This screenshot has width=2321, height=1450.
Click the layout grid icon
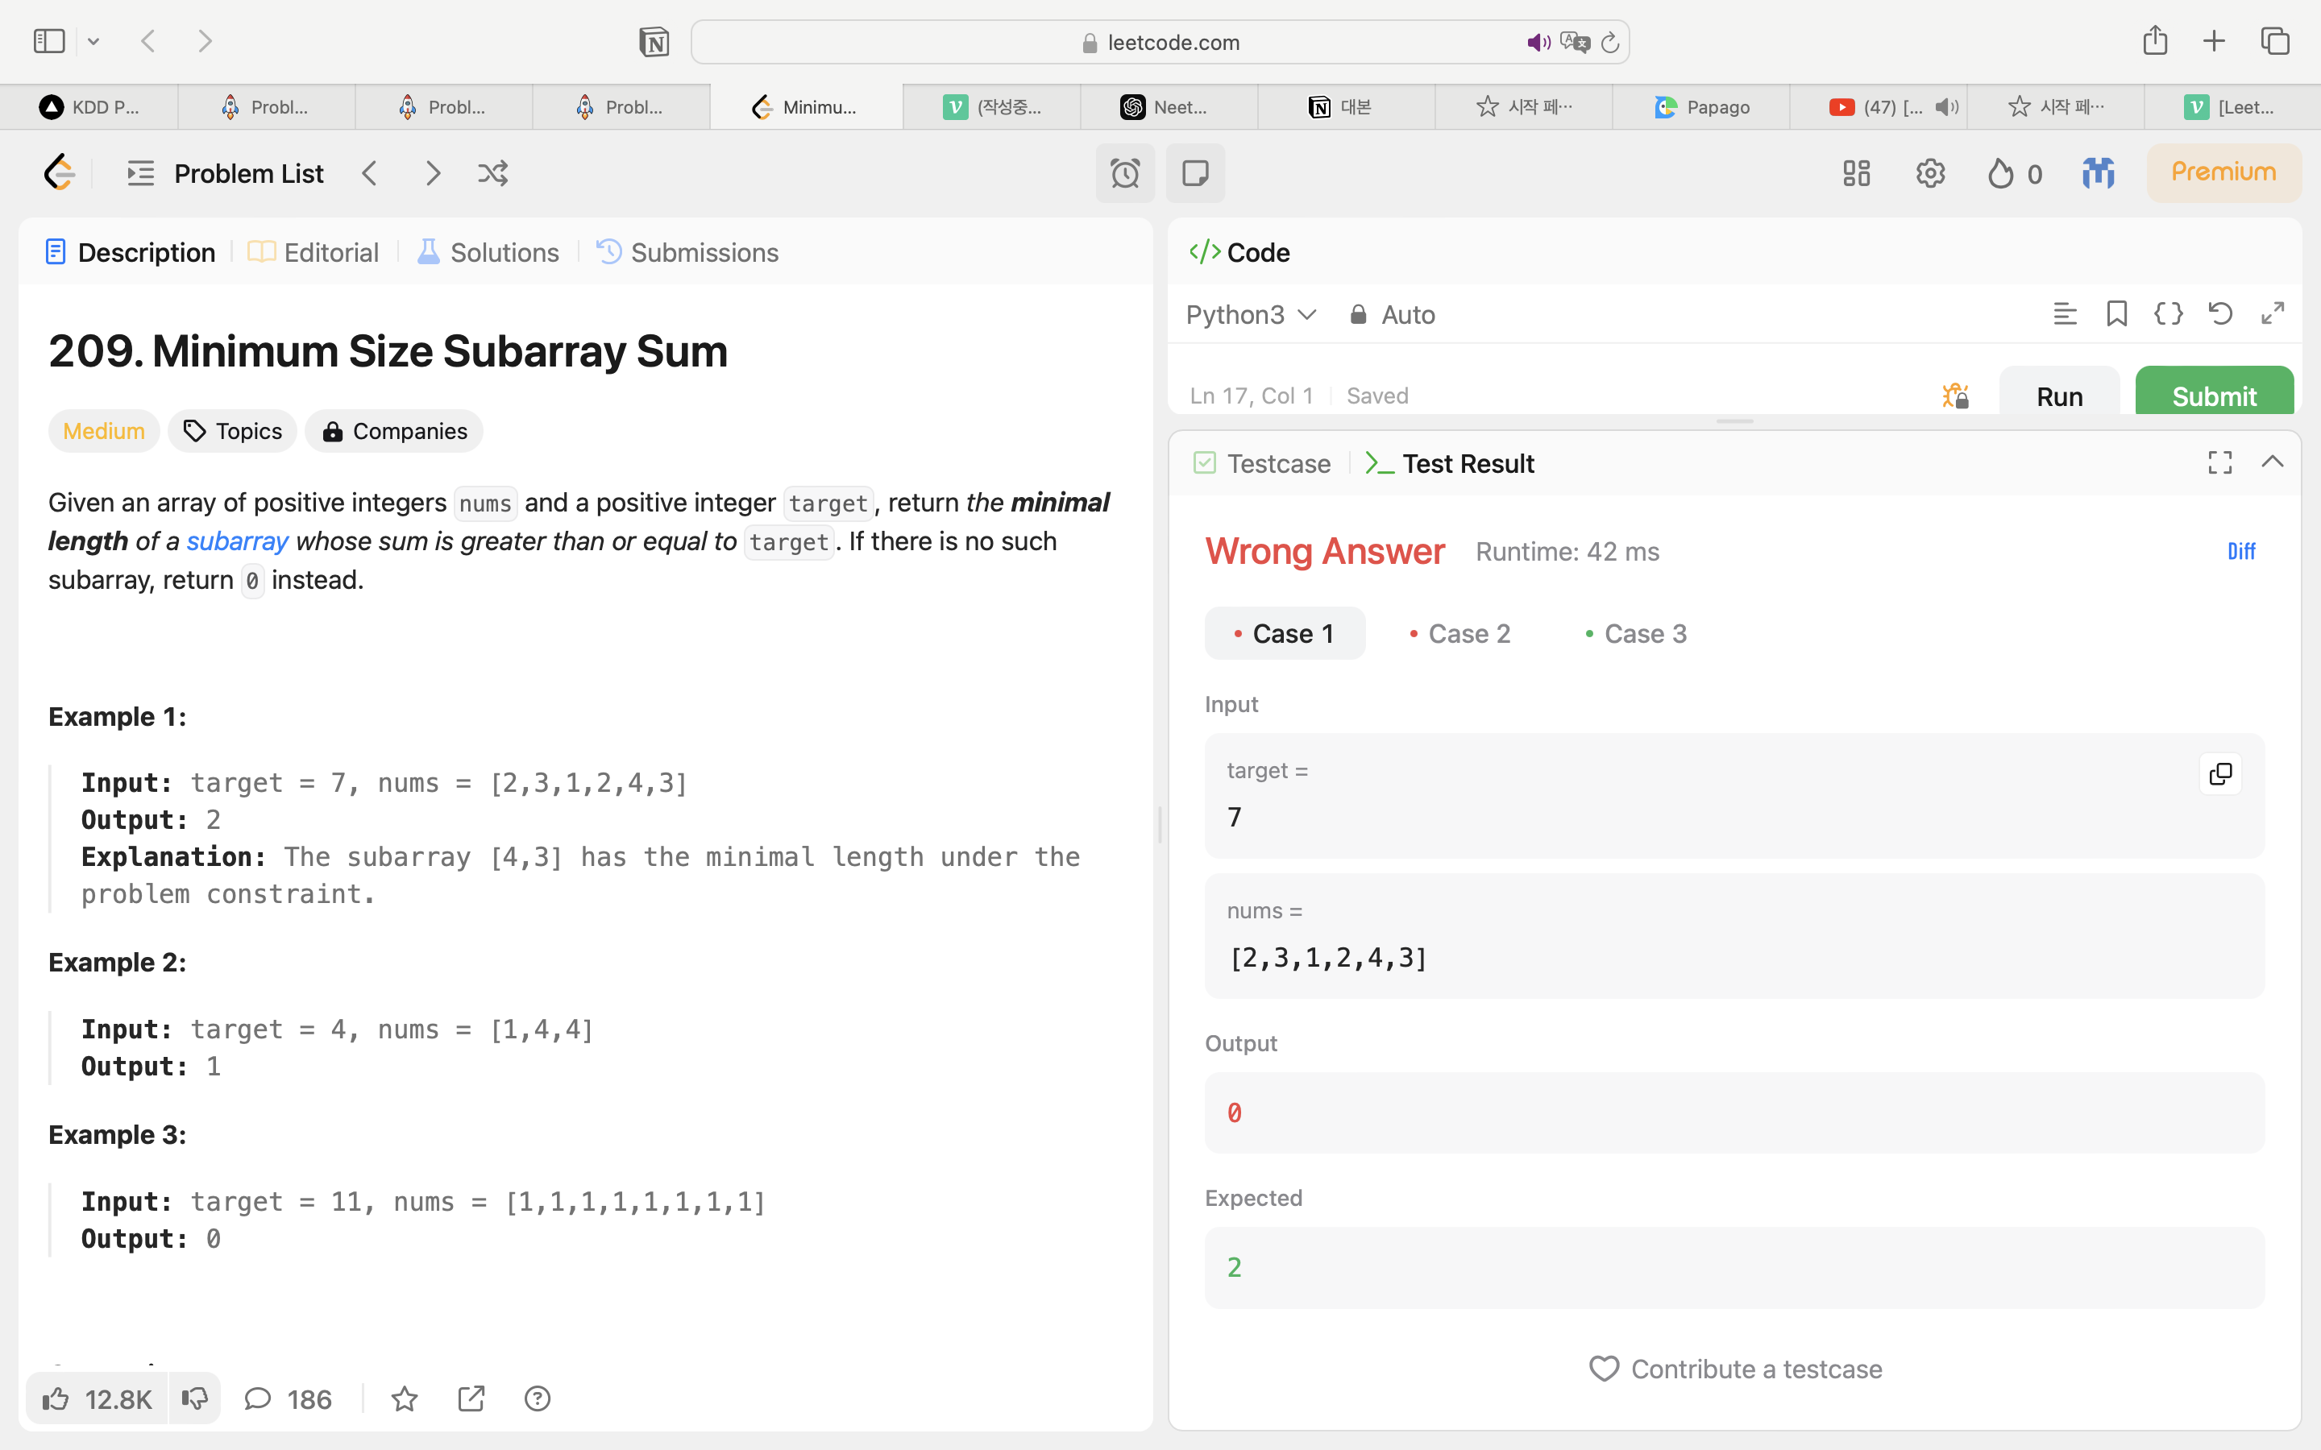(1856, 173)
